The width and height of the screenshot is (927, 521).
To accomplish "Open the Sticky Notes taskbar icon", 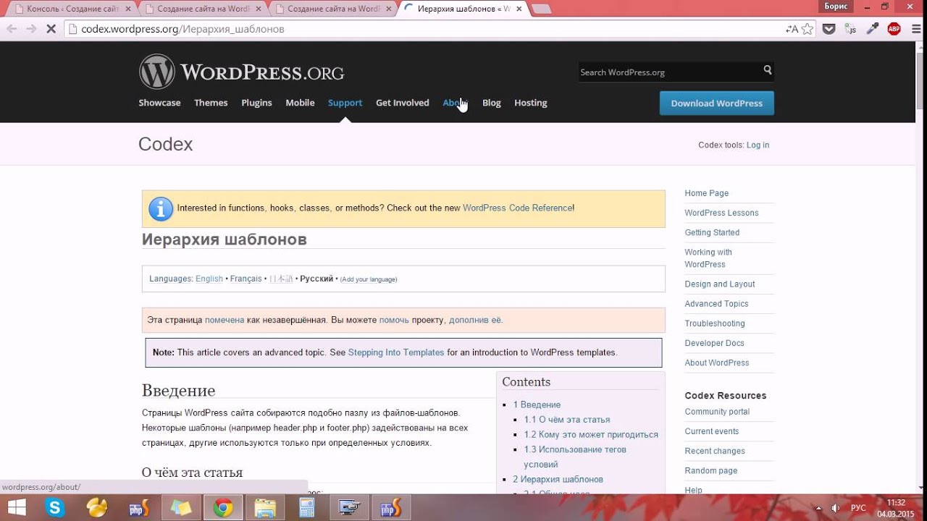I will tap(181, 508).
